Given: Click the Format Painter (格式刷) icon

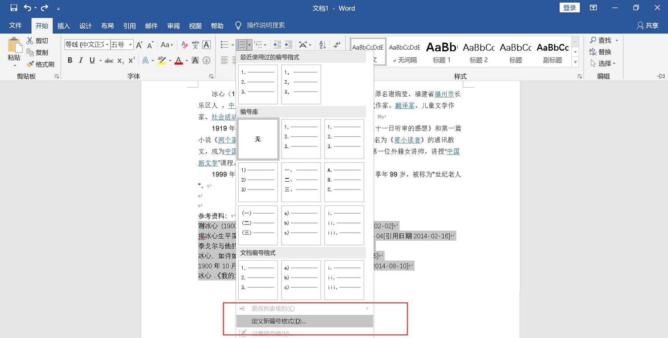Looking at the screenshot, I should pyautogui.click(x=30, y=65).
